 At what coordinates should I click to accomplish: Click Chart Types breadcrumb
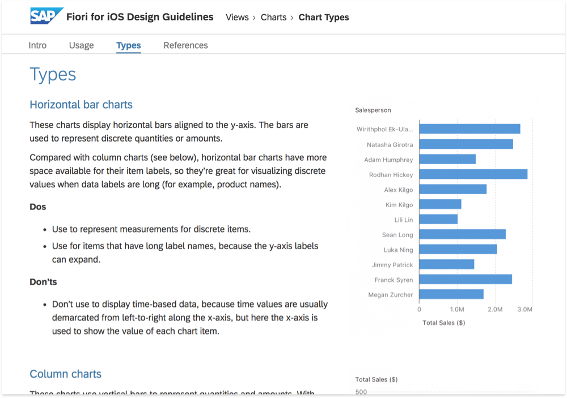click(324, 18)
